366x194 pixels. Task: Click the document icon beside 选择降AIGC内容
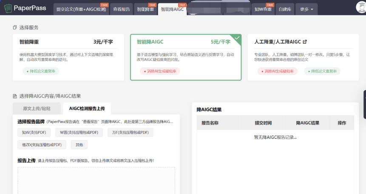(15, 96)
